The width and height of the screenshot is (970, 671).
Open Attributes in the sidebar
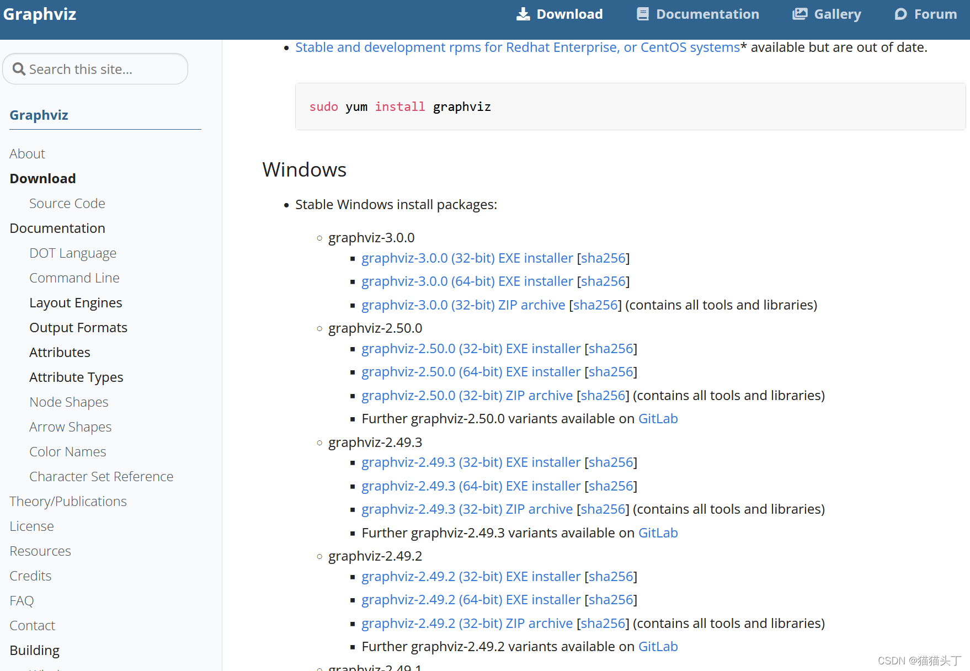coord(60,352)
